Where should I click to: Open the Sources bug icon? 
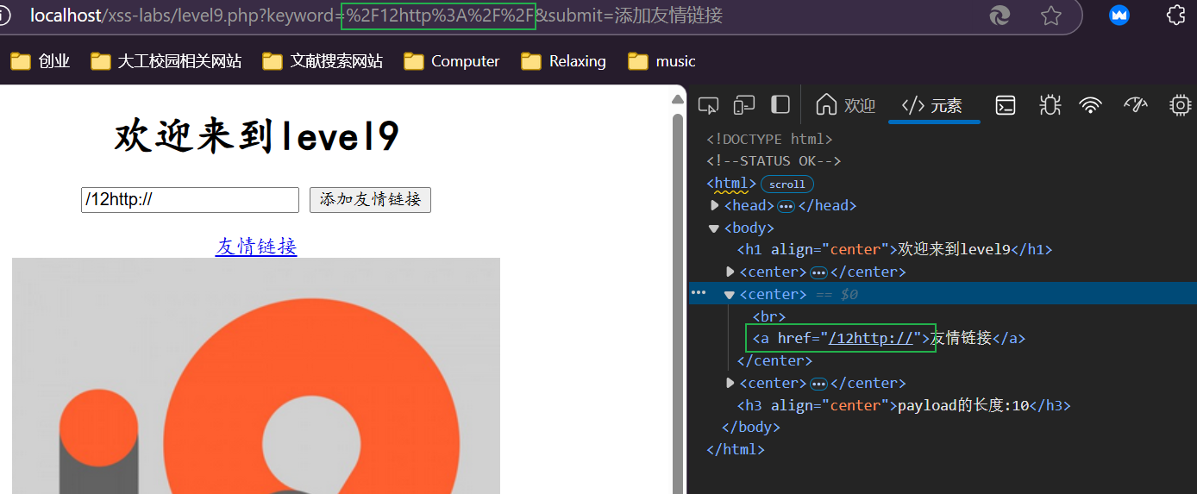(1050, 105)
